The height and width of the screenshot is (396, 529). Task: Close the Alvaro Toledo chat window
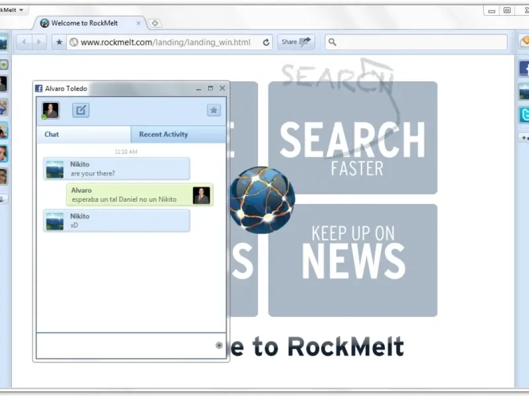tap(222, 88)
